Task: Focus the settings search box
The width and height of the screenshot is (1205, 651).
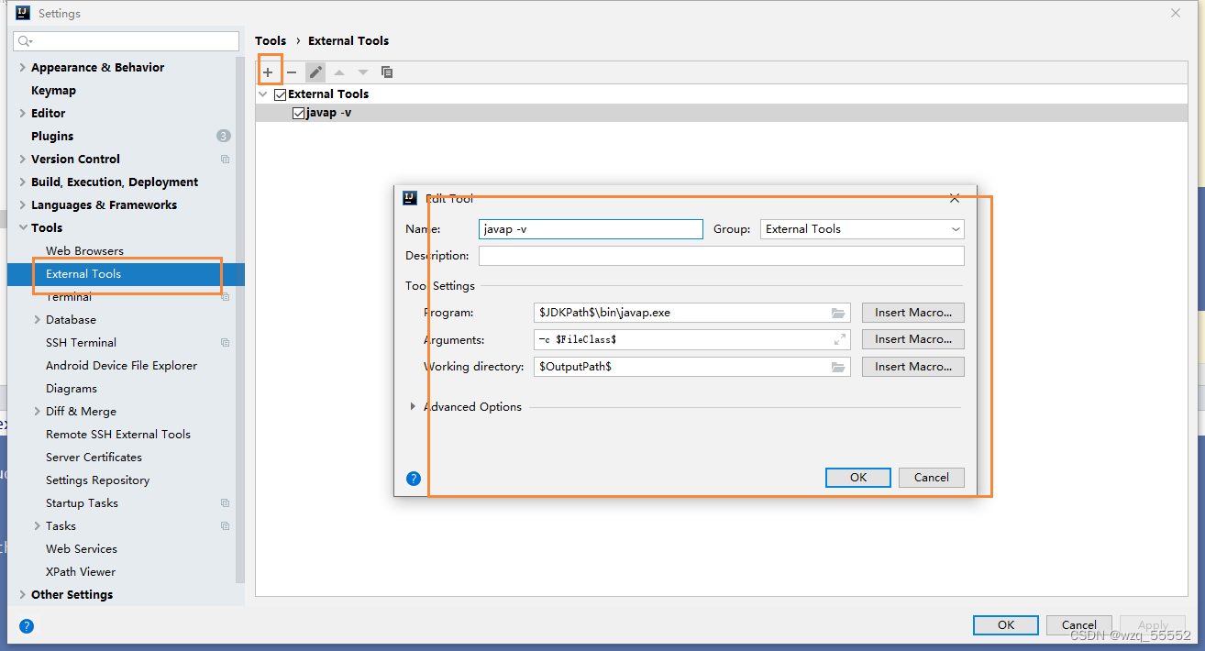Action: click(127, 41)
